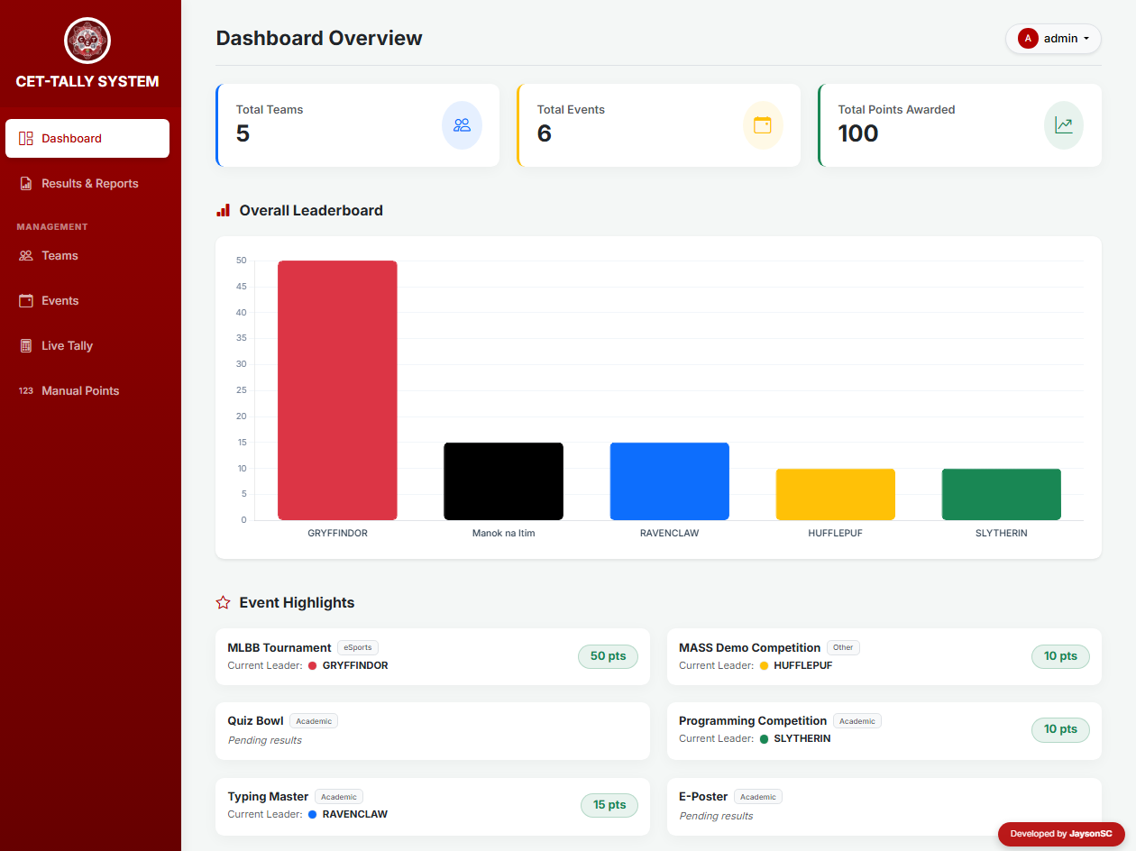Click the 50 pts badge on MLBB Tournament
The height and width of the screenshot is (851, 1136).
coord(608,656)
